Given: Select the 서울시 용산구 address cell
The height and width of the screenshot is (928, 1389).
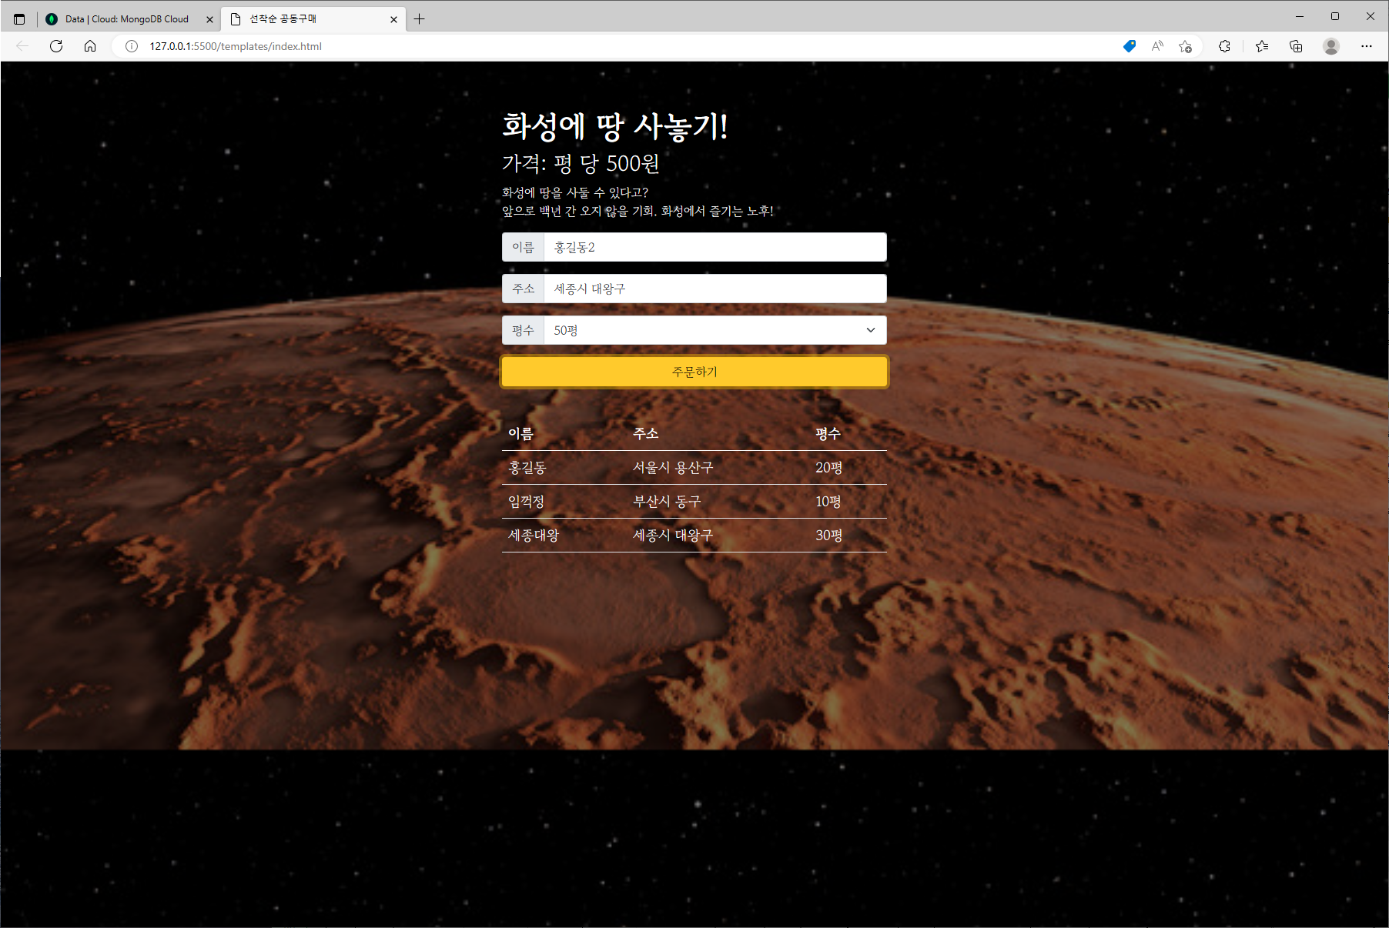Looking at the screenshot, I should coord(673,467).
